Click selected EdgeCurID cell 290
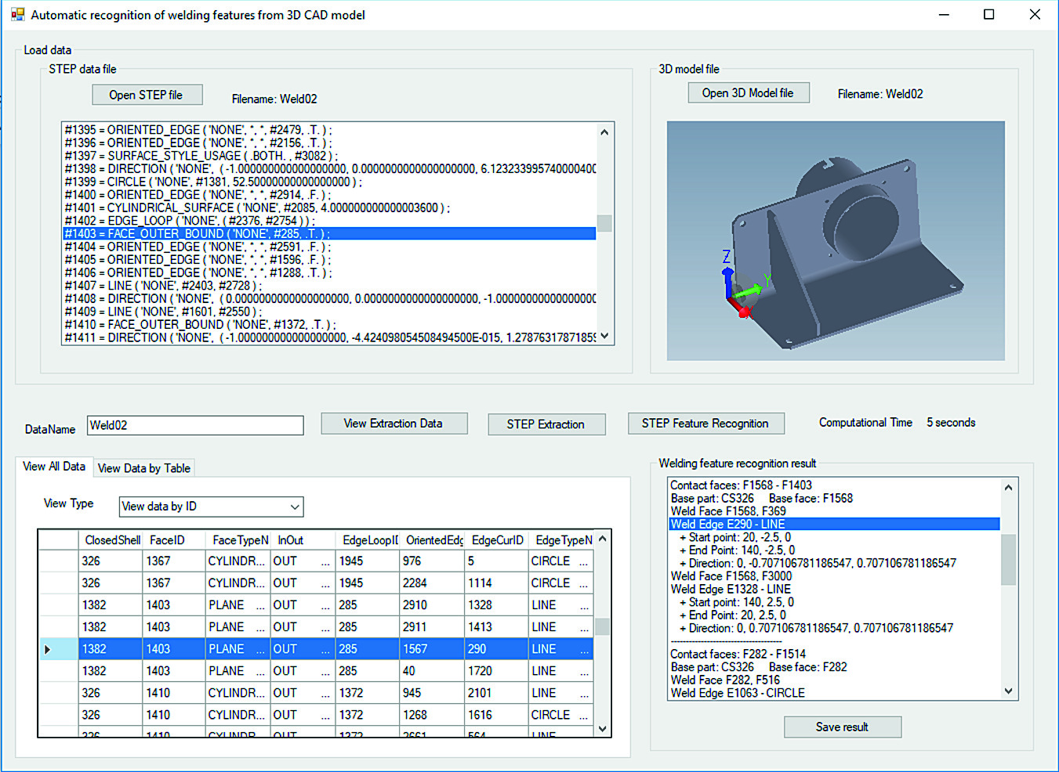This screenshot has width=1059, height=772. point(497,649)
